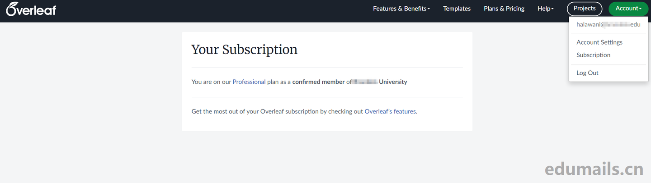
Task: Log Out from the Account menu
Action: pos(587,73)
